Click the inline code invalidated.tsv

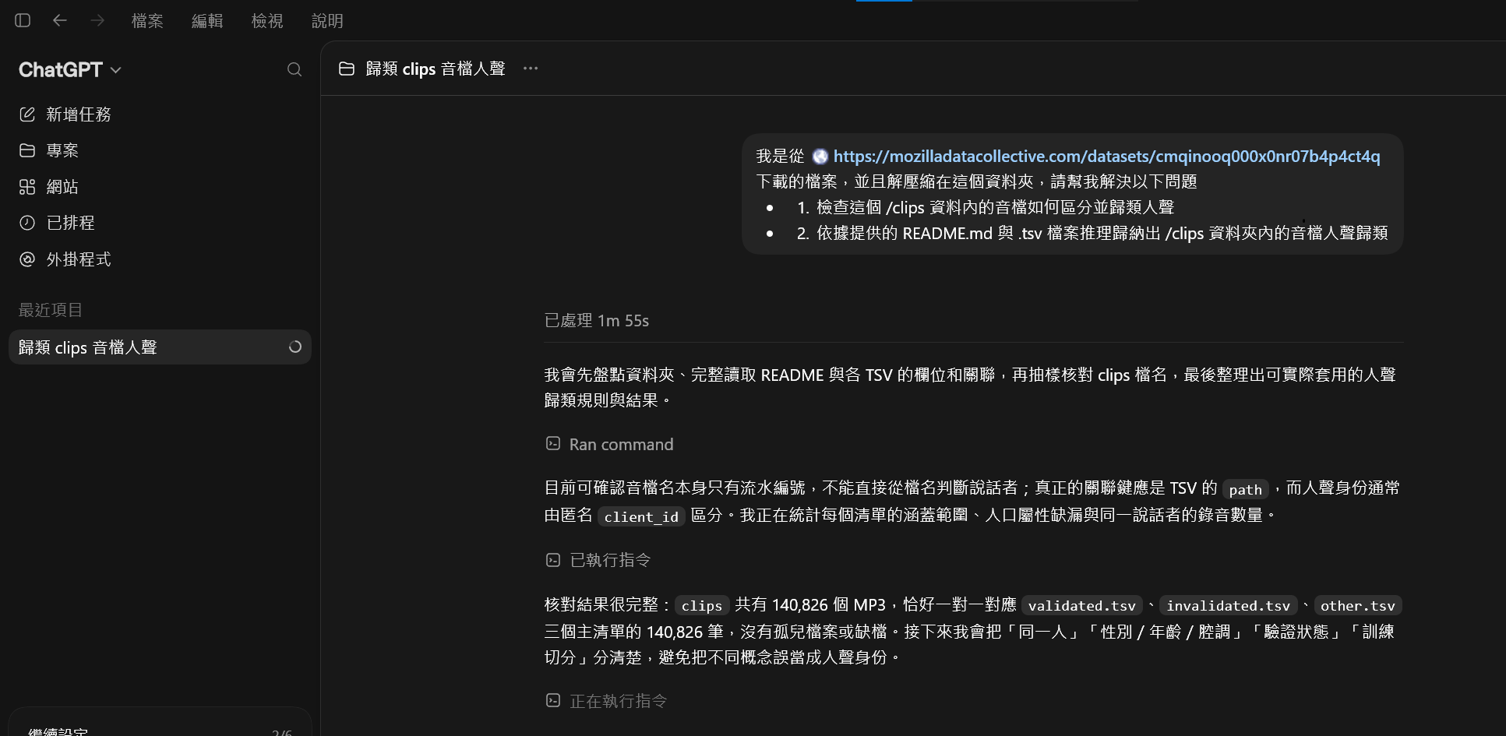pos(1228,606)
